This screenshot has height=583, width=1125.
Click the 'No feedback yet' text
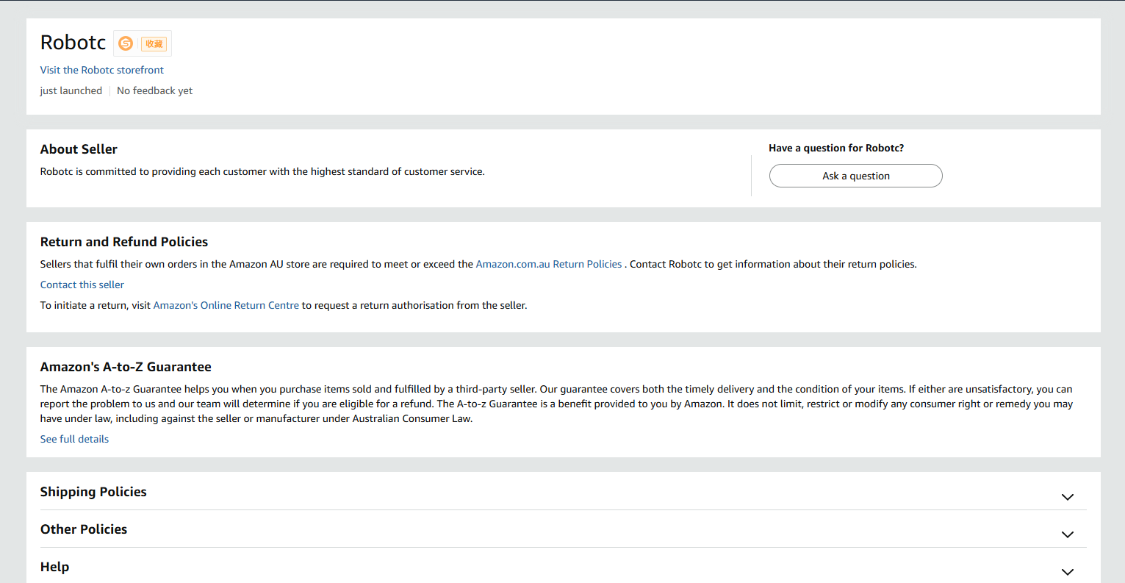click(x=154, y=90)
